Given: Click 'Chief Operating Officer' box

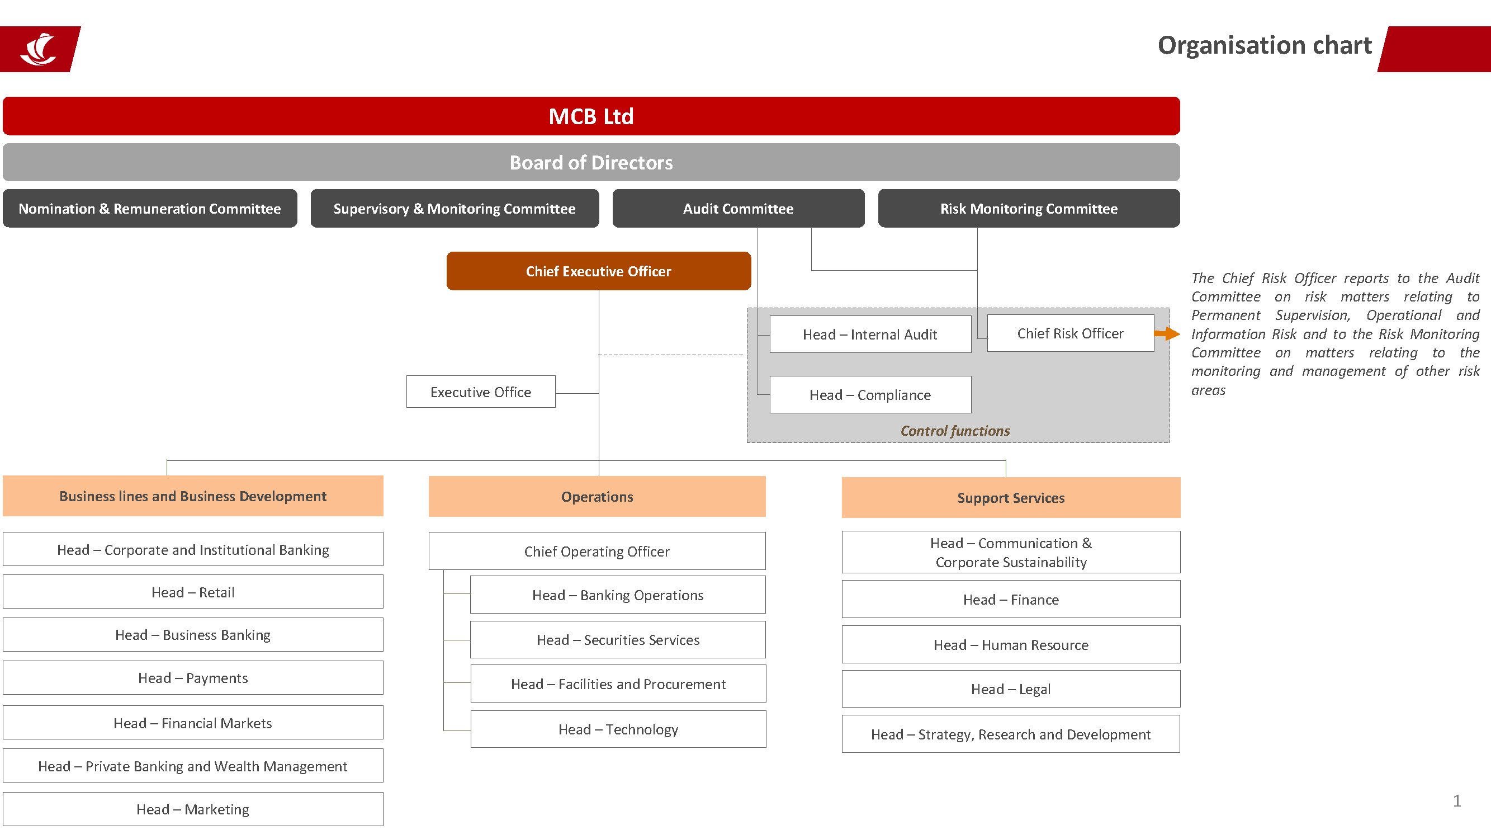Looking at the screenshot, I should 597,552.
